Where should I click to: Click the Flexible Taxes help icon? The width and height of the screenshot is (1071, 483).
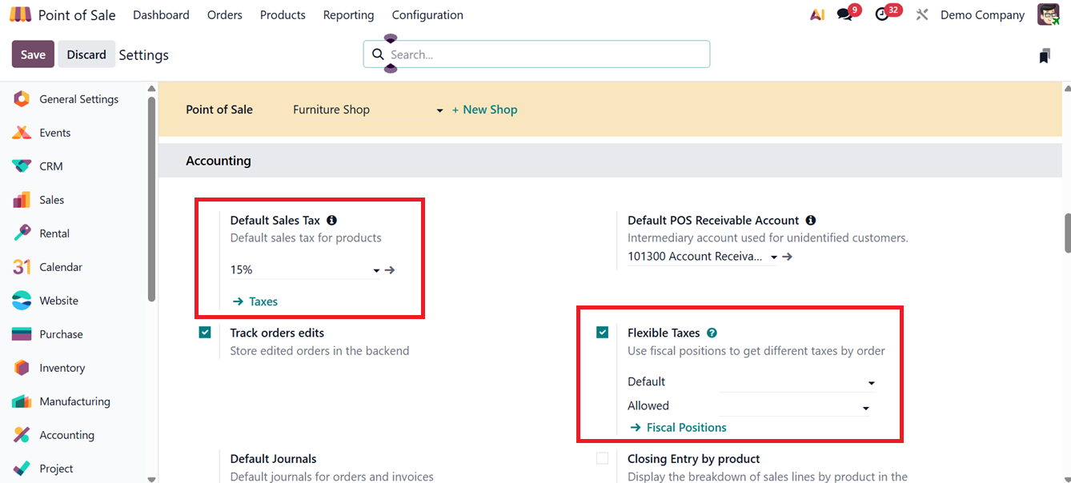(x=712, y=333)
